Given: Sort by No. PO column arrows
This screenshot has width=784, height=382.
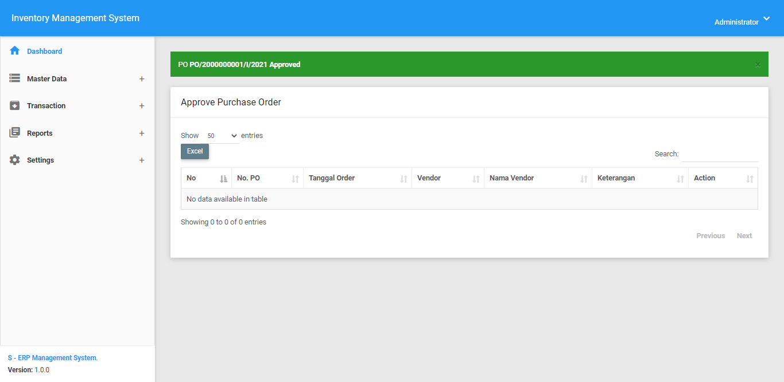Looking at the screenshot, I should click(296, 179).
